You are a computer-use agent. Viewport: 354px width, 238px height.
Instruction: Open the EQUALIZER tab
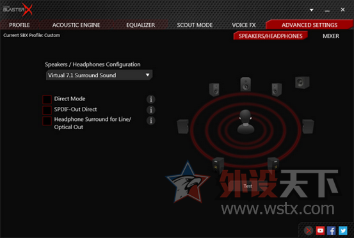pos(140,25)
